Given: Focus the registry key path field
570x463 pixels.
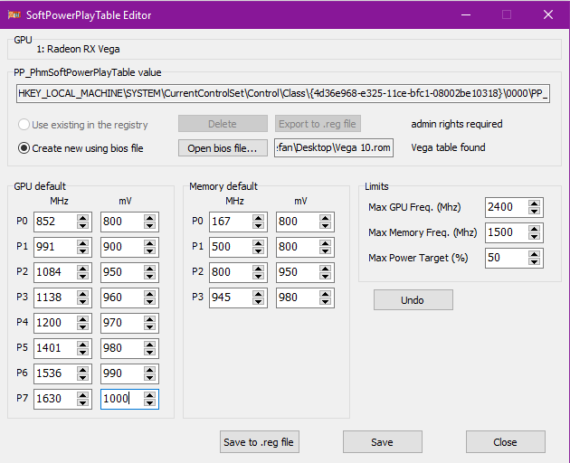Looking at the screenshot, I should click(x=283, y=94).
